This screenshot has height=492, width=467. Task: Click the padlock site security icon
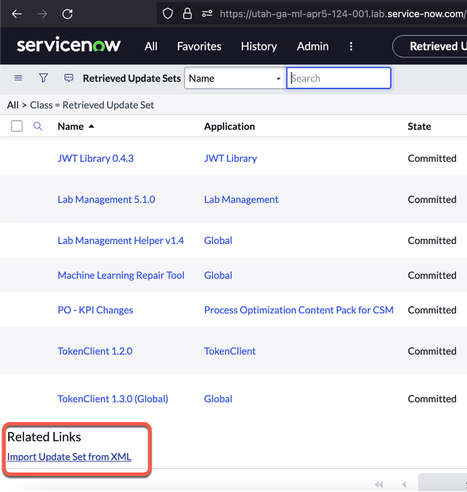click(187, 13)
